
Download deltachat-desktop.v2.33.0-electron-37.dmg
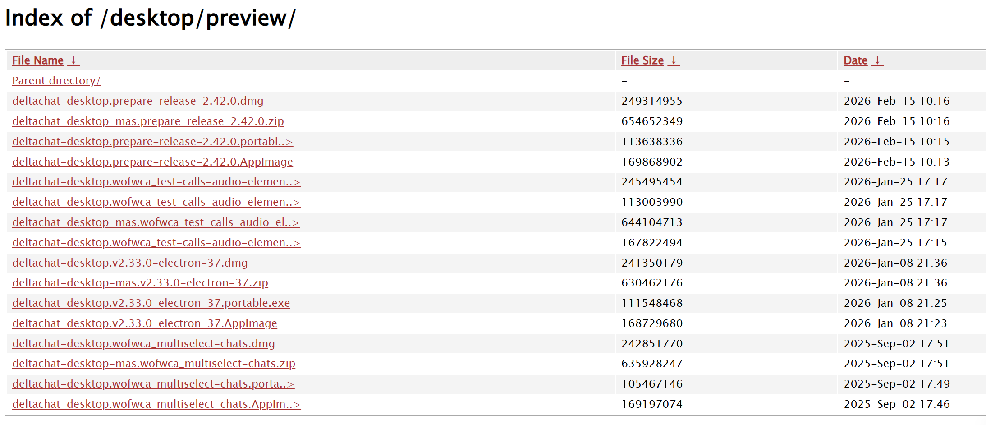click(x=130, y=263)
